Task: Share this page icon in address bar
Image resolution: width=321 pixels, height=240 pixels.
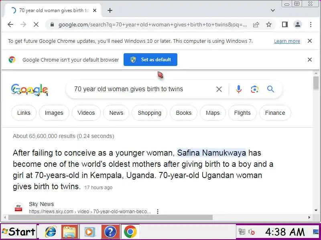Action: point(256,25)
